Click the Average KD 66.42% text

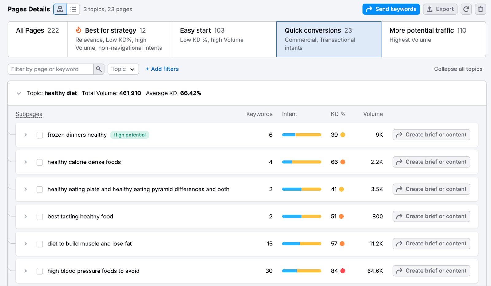coord(173,93)
